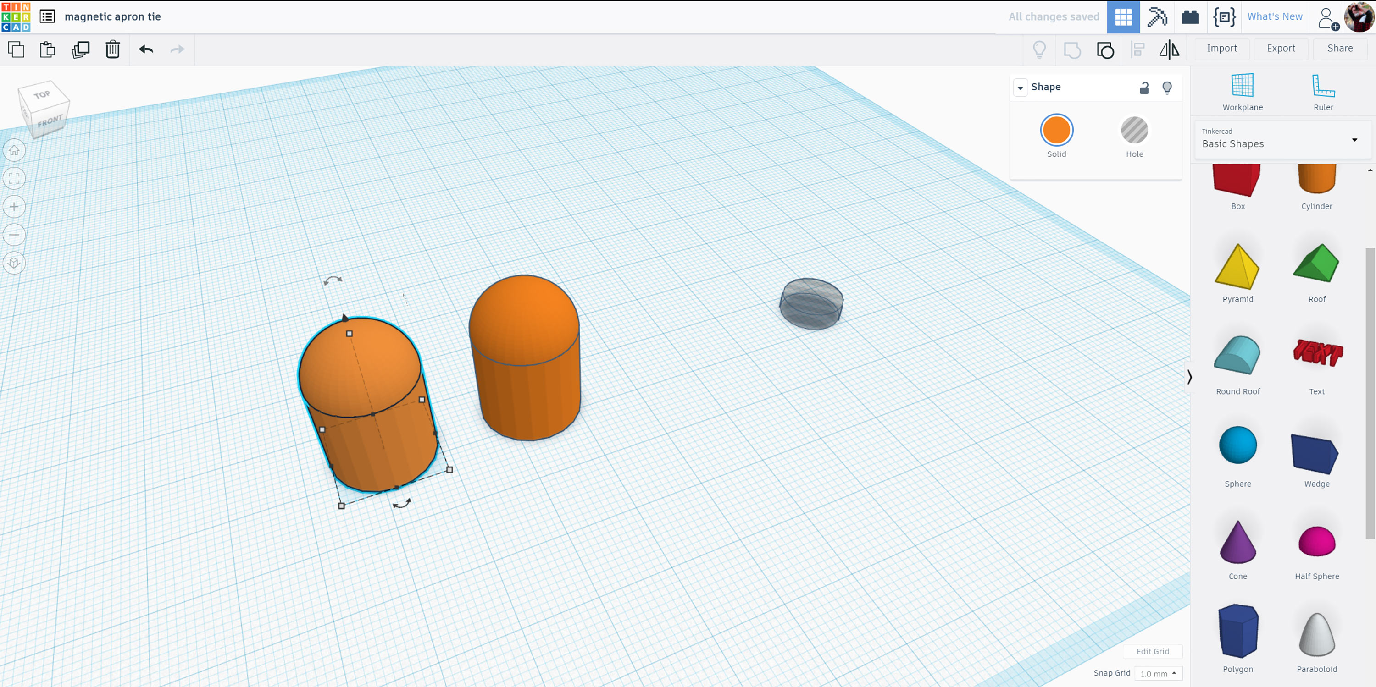
Task: Click the TOP face of view cube
Action: click(x=43, y=94)
